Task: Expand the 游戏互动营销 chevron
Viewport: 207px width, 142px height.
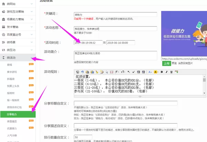Action: (32, 12)
